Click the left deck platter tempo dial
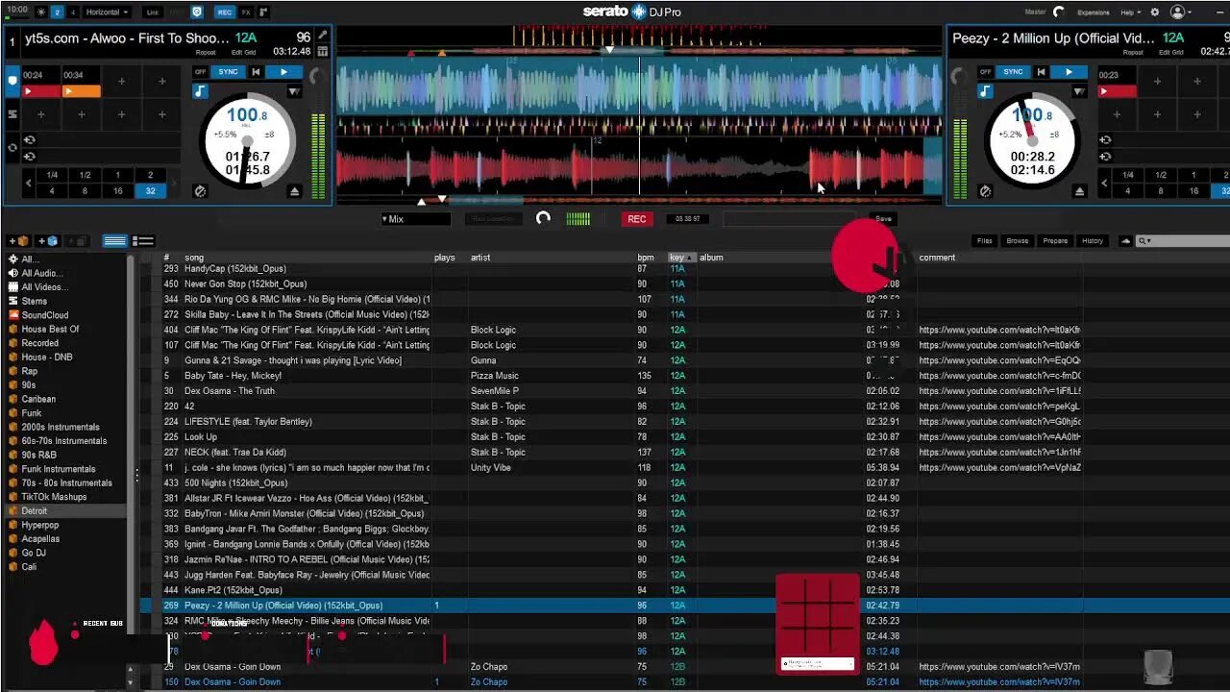This screenshot has height=692, width=1230. pyautogui.click(x=248, y=141)
